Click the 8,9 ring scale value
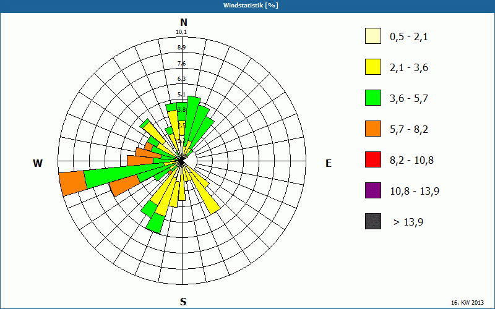The height and width of the screenshot is (309, 495). pyautogui.click(x=181, y=48)
